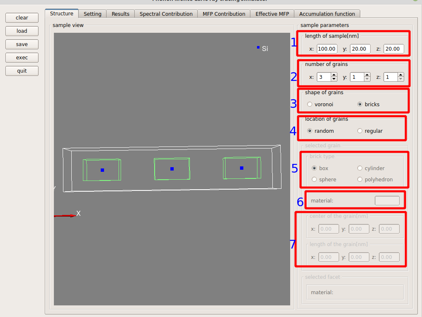The image size is (422, 317).
Task: Edit sample length y field
Action: coord(360,49)
